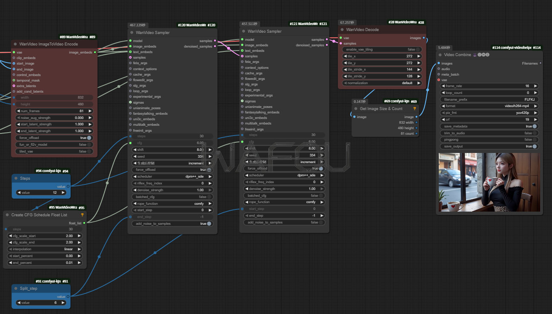
Task: Click the denoise_strength field on Sampler #121
Action: click(x=284, y=189)
